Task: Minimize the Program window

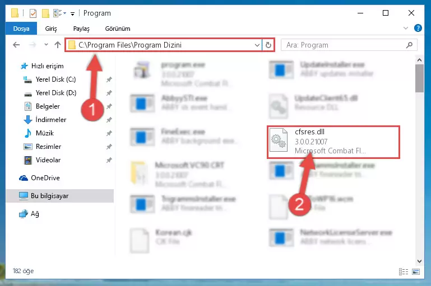Action: coord(360,13)
